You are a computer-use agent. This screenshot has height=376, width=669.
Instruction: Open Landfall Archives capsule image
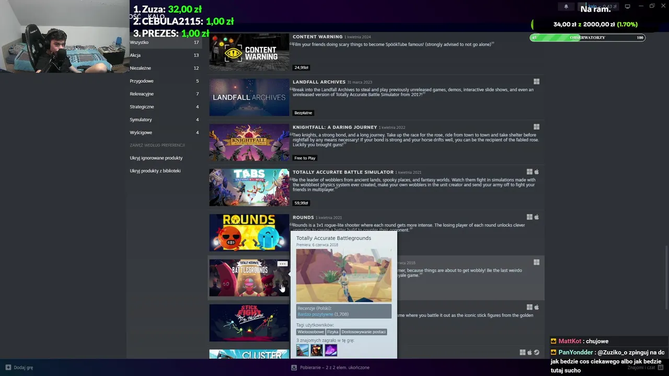click(x=249, y=97)
